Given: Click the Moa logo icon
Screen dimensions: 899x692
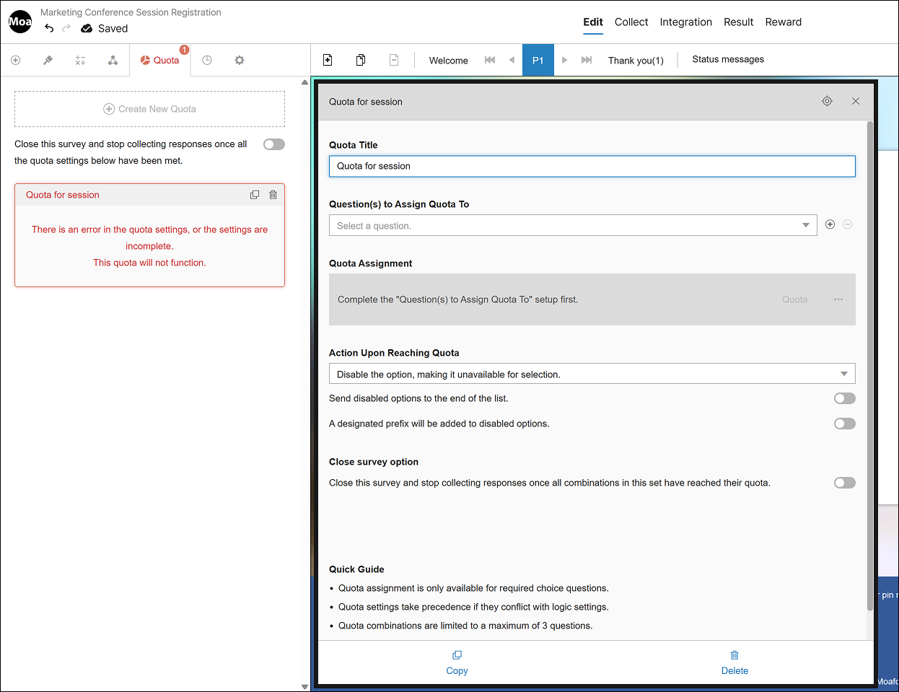Looking at the screenshot, I should pyautogui.click(x=20, y=22).
